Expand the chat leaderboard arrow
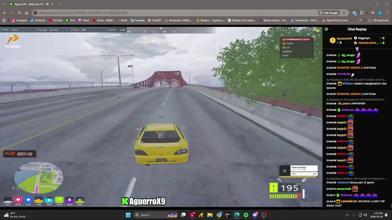 [357, 49]
